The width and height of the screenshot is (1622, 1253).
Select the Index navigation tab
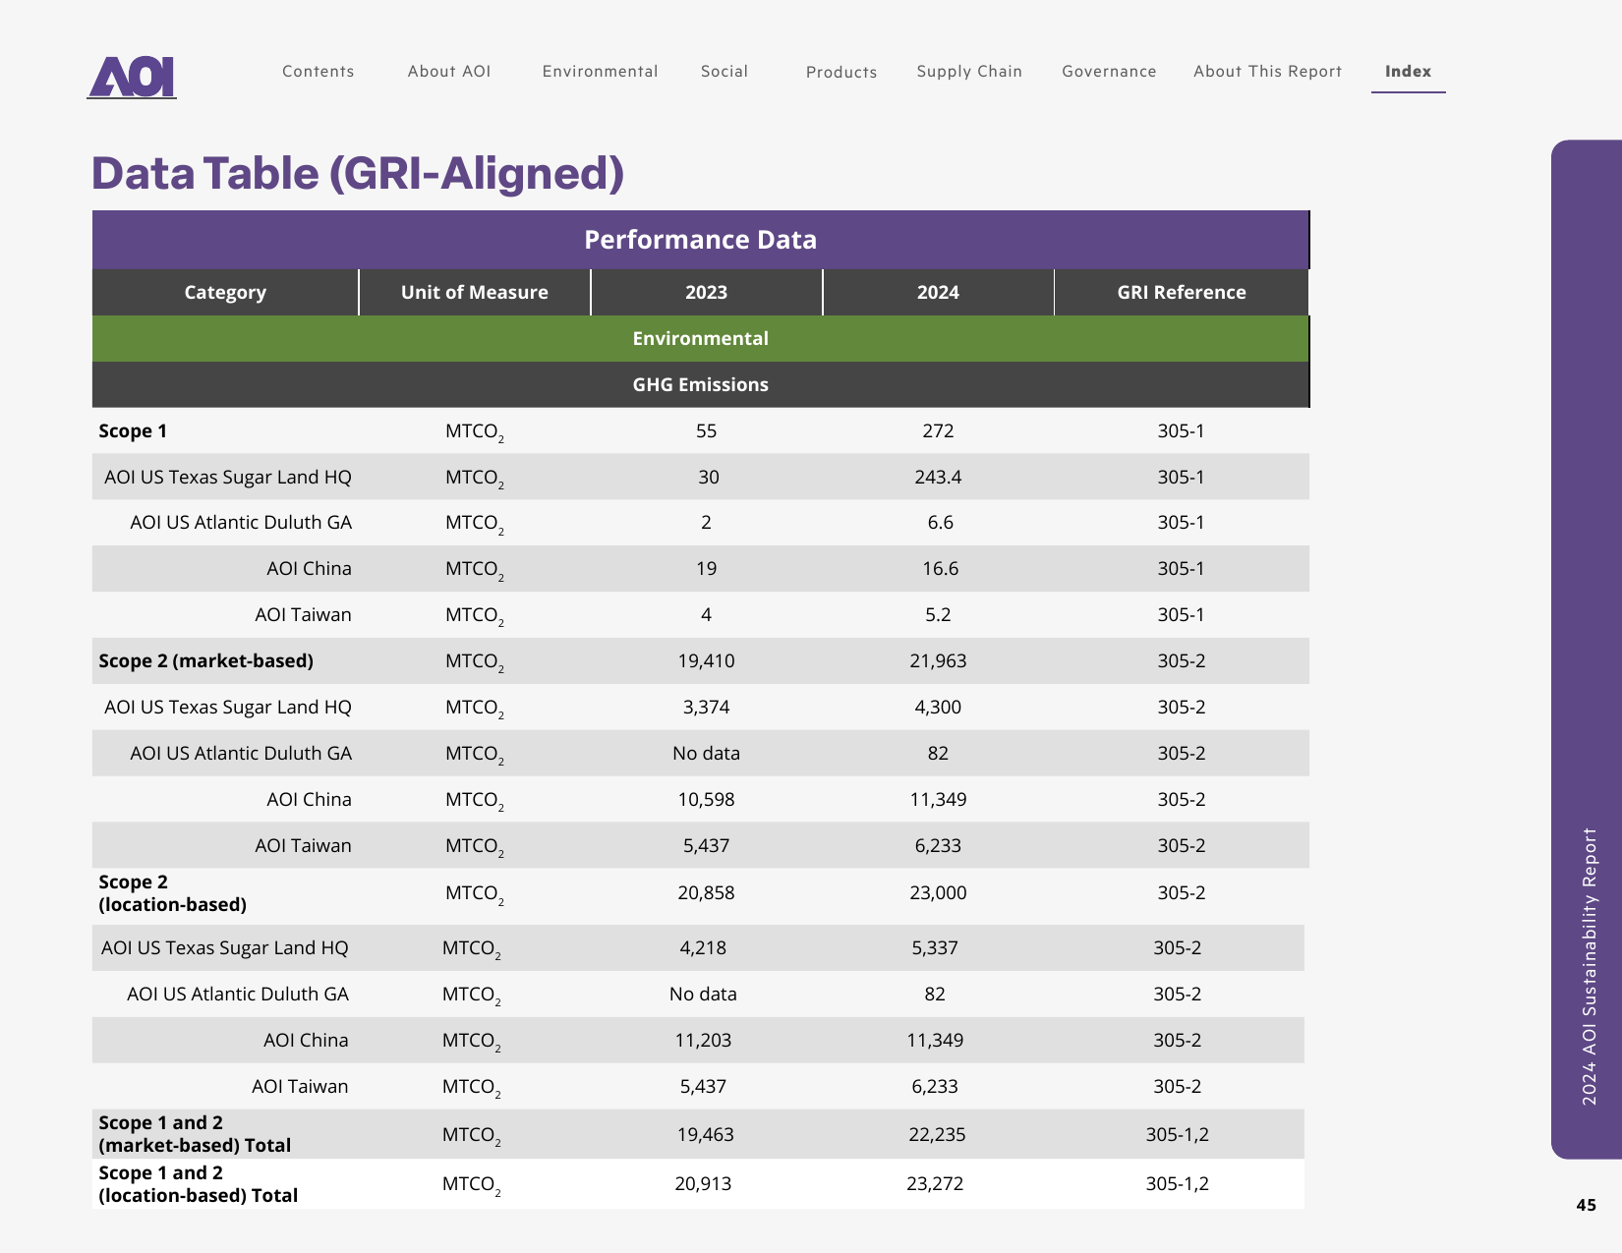(1408, 72)
